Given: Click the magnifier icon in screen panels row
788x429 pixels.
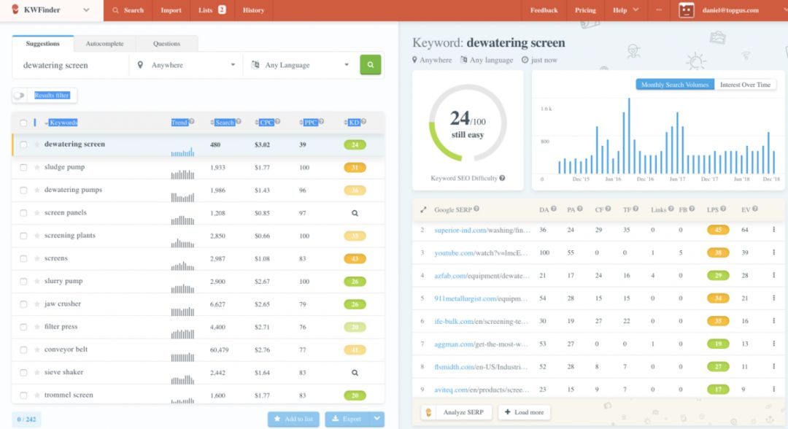Looking at the screenshot, I should 355,213.
